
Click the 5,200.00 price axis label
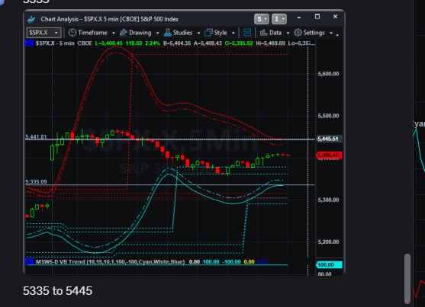click(329, 241)
